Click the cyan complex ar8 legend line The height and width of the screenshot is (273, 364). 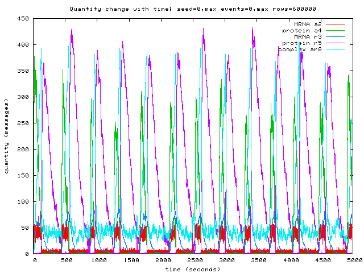point(336,49)
